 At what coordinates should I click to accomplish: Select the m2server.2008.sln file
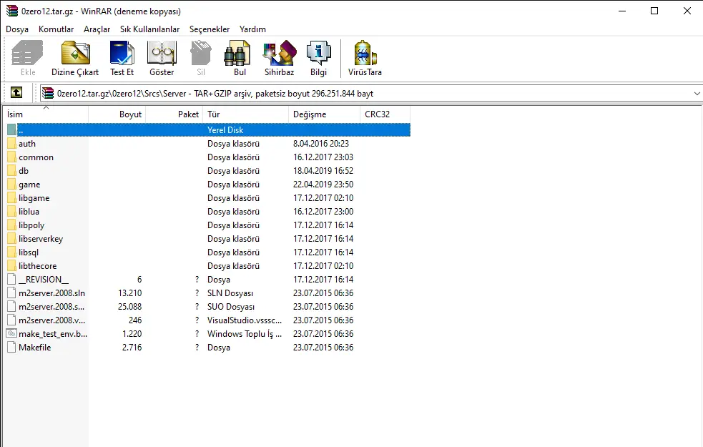[x=51, y=293]
